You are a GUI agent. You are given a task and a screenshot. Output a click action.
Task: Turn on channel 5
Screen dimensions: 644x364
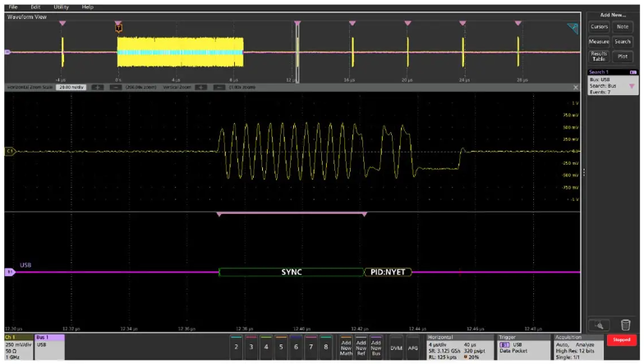tap(281, 347)
